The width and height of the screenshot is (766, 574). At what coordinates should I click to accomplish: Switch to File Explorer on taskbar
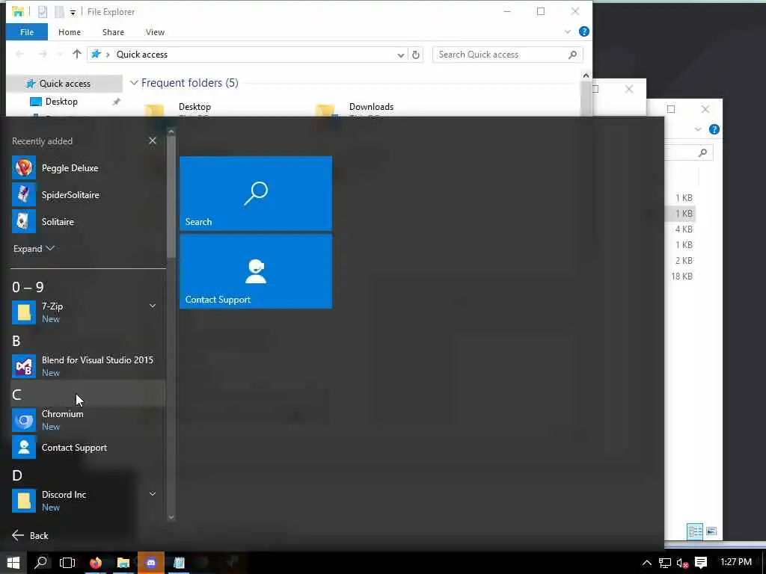123,563
